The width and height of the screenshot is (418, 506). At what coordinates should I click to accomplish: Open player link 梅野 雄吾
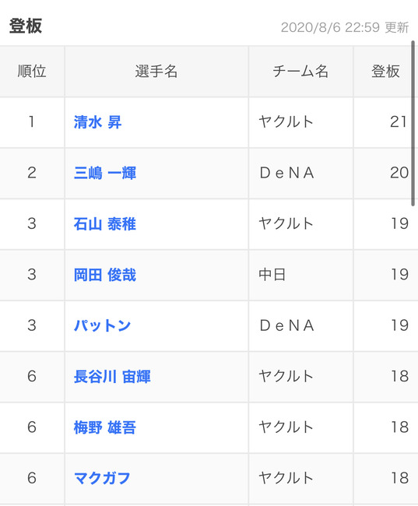click(105, 427)
